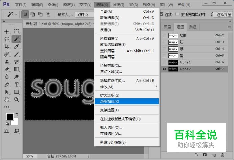Screen dimensions: 234x160
Task: Select the Dodge tool
Action: click(16, 77)
